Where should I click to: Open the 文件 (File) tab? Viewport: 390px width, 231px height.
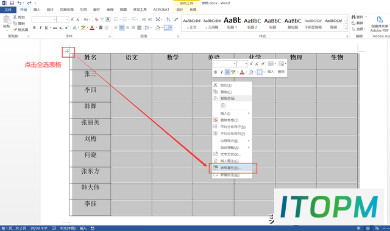8,10
